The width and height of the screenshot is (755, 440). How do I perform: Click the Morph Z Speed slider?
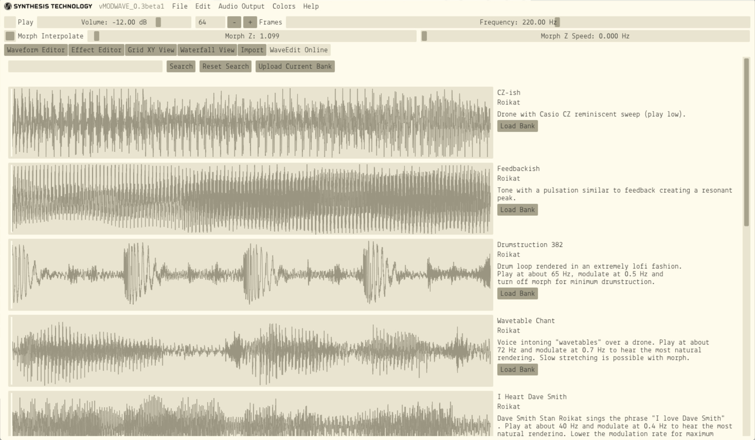(x=585, y=36)
